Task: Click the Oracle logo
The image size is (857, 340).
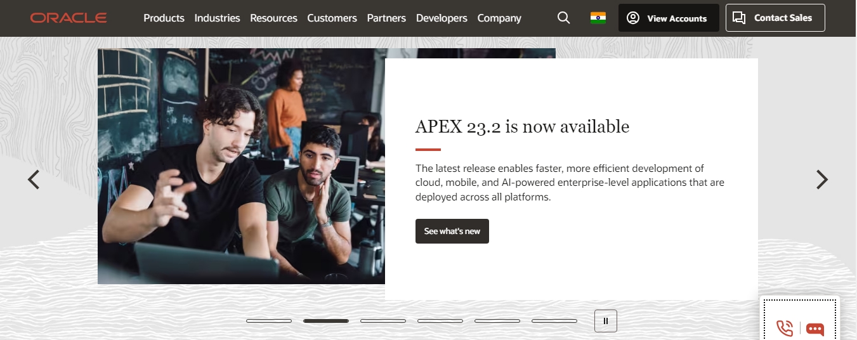Action: 69,18
